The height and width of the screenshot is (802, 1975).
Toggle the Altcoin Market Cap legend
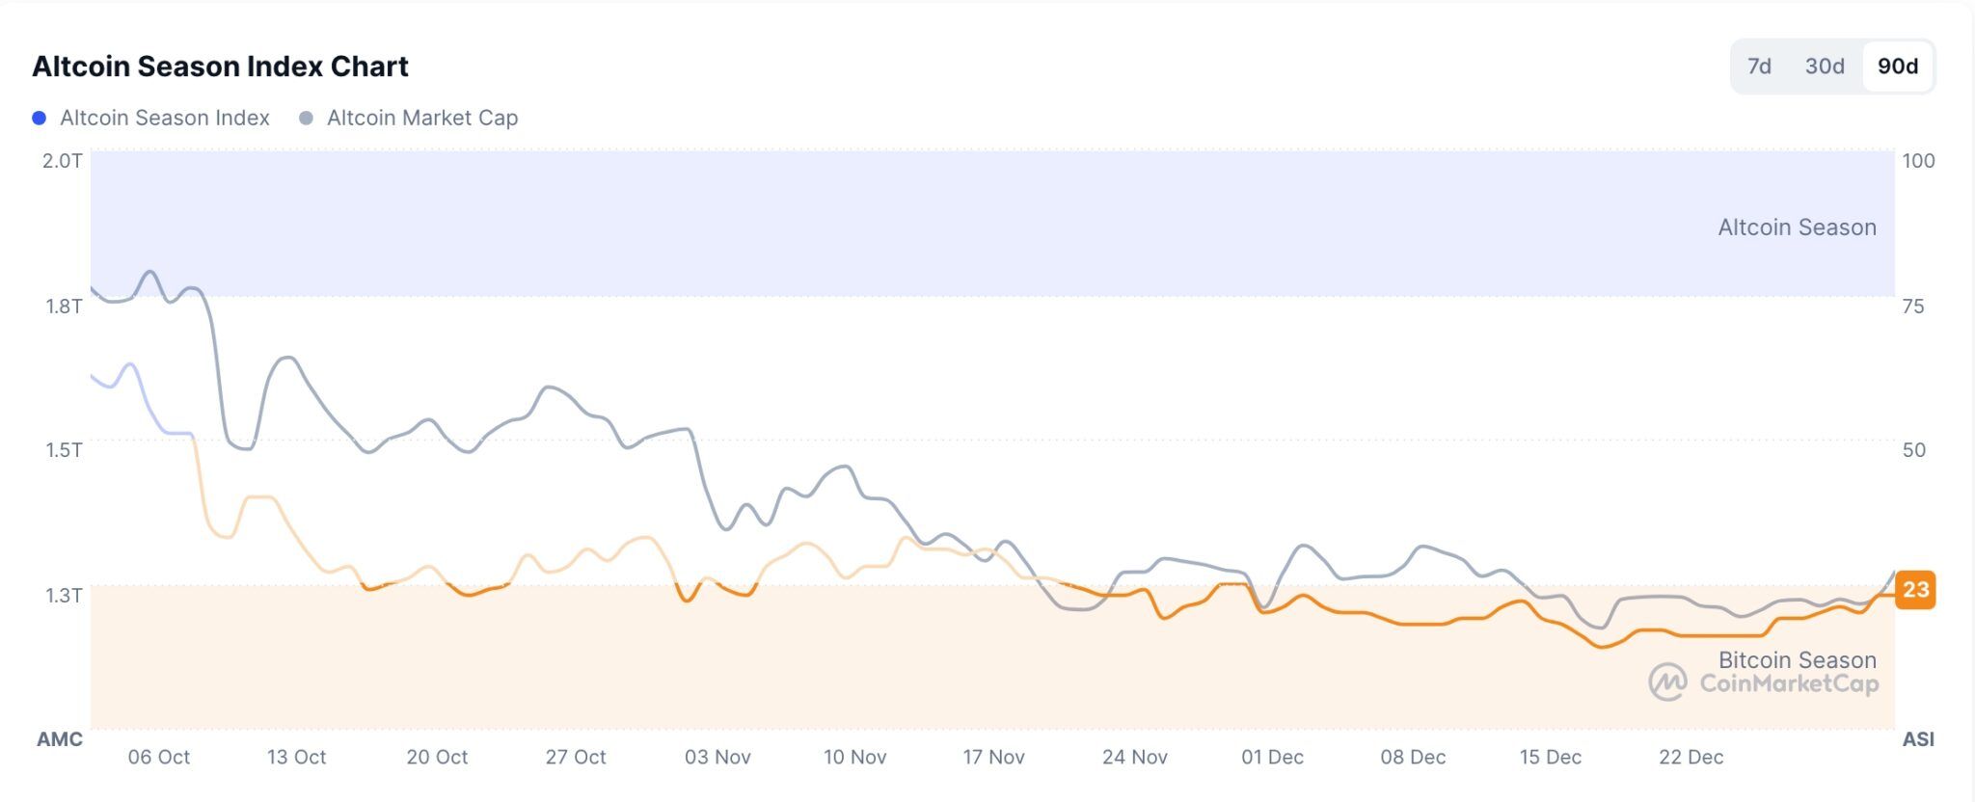[421, 118]
